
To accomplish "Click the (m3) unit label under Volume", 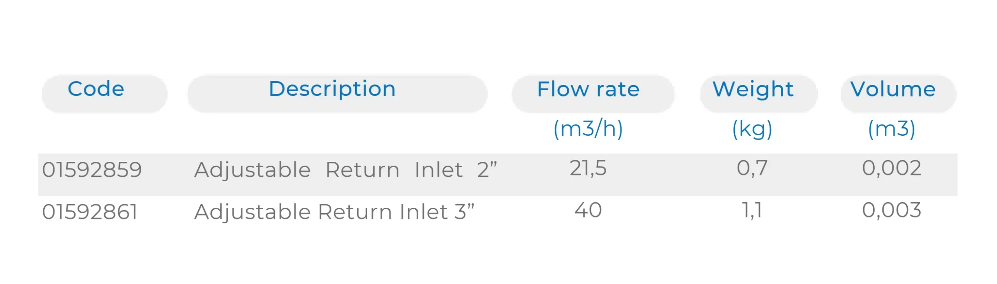I will (891, 129).
